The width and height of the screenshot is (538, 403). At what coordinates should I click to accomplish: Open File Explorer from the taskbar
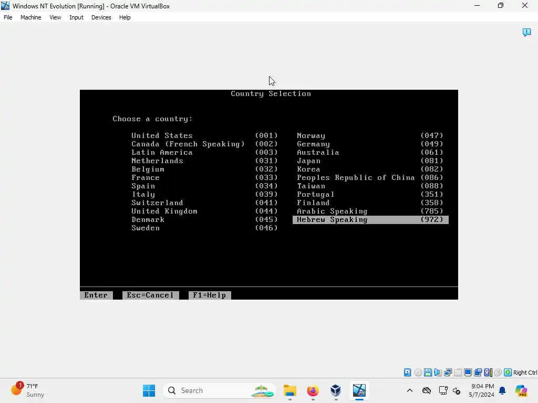pyautogui.click(x=290, y=390)
